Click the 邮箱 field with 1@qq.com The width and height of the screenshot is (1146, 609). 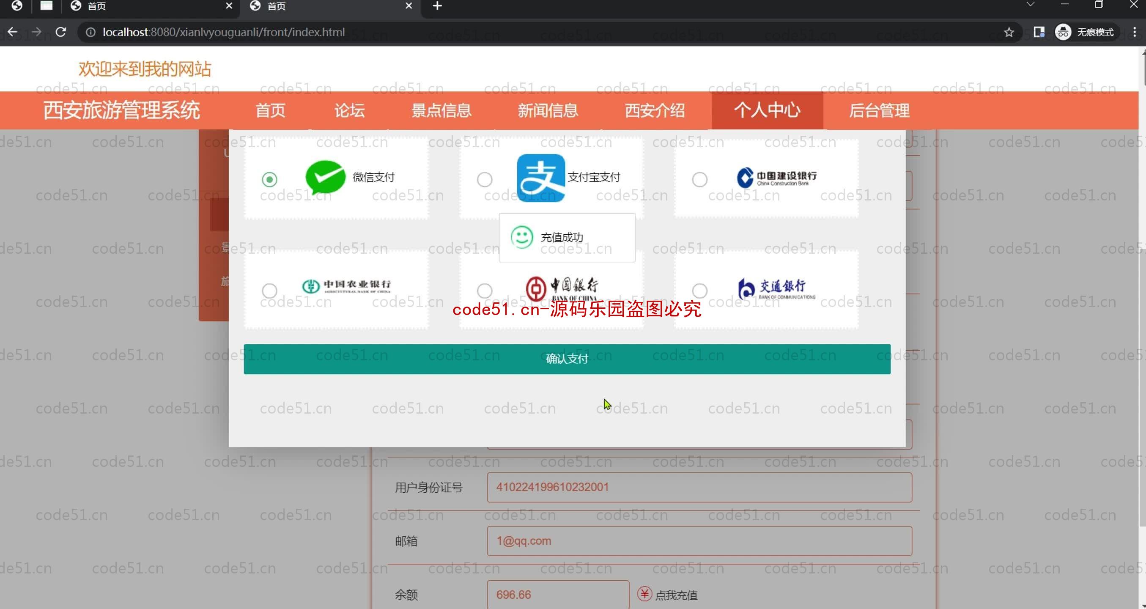(699, 541)
